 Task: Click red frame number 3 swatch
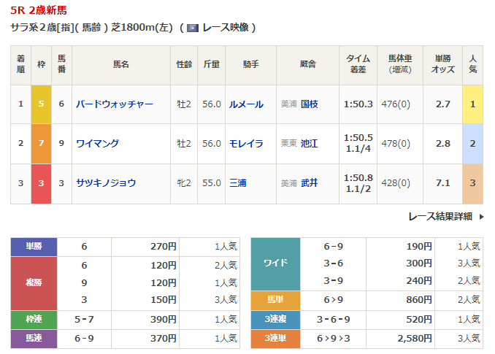click(41, 183)
